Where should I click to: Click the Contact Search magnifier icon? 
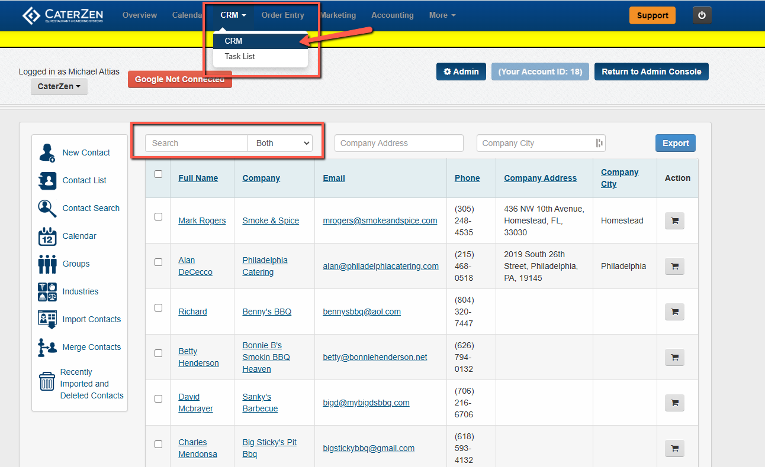(47, 208)
